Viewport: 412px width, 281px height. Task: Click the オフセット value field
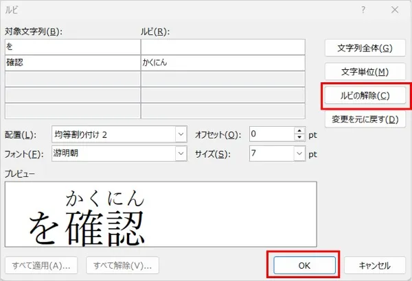[x=271, y=134]
